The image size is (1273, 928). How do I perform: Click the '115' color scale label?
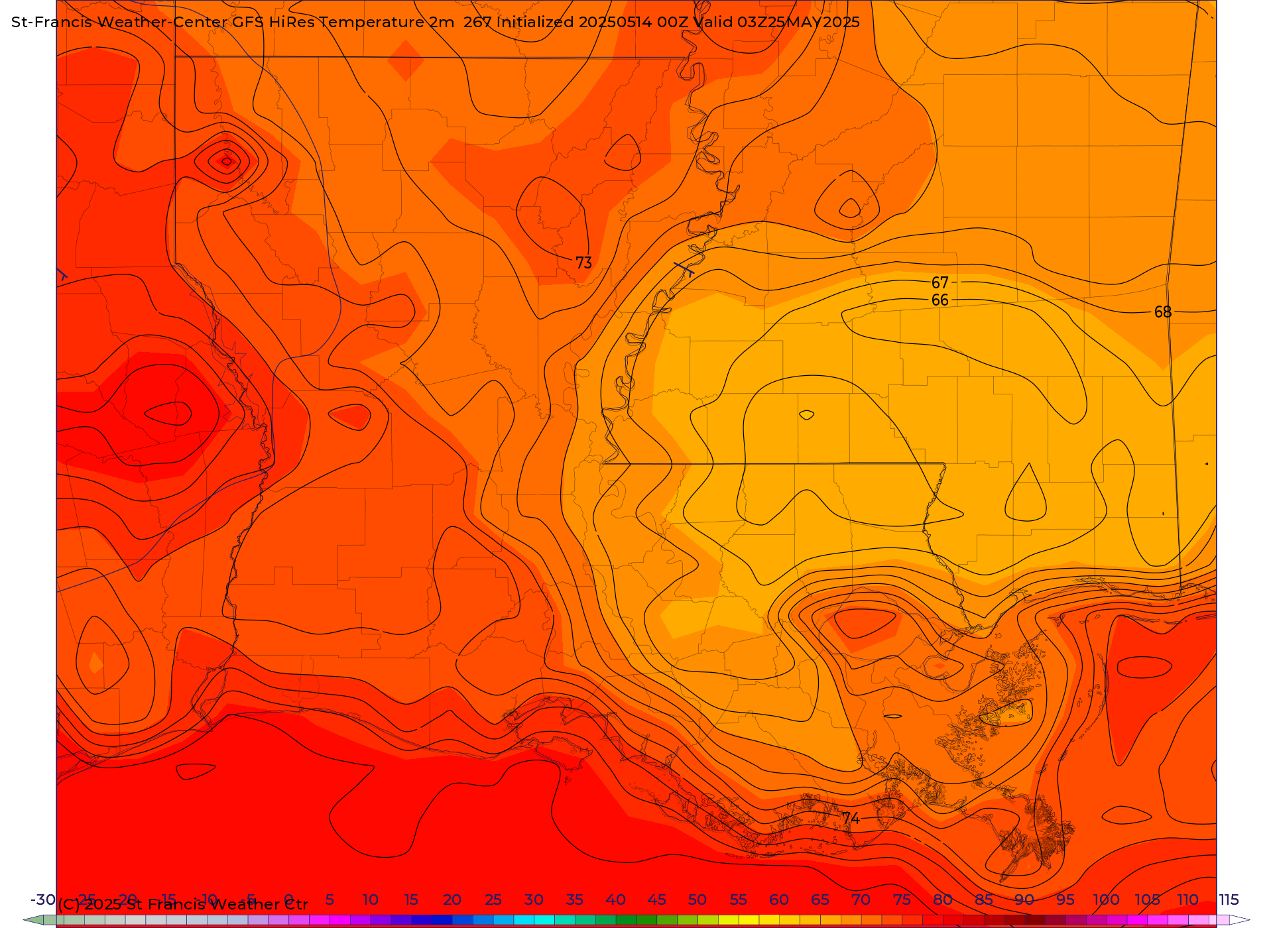(1229, 899)
